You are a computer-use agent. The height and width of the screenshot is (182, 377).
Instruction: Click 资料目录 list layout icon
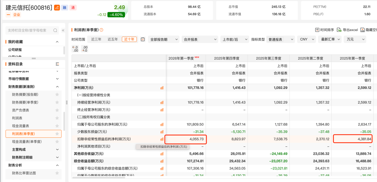coord(57,64)
